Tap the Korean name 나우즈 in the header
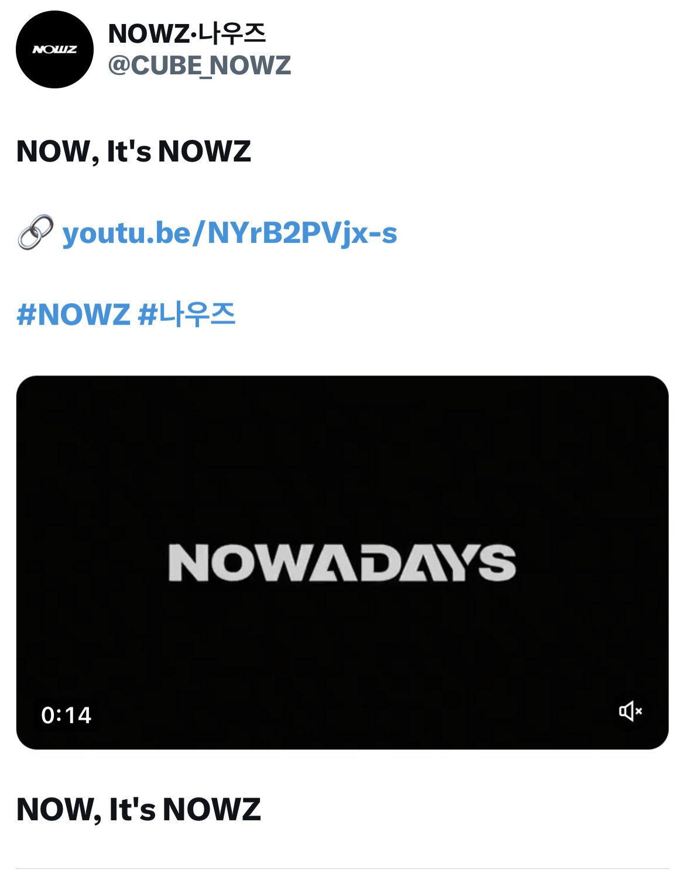 pyautogui.click(x=232, y=33)
